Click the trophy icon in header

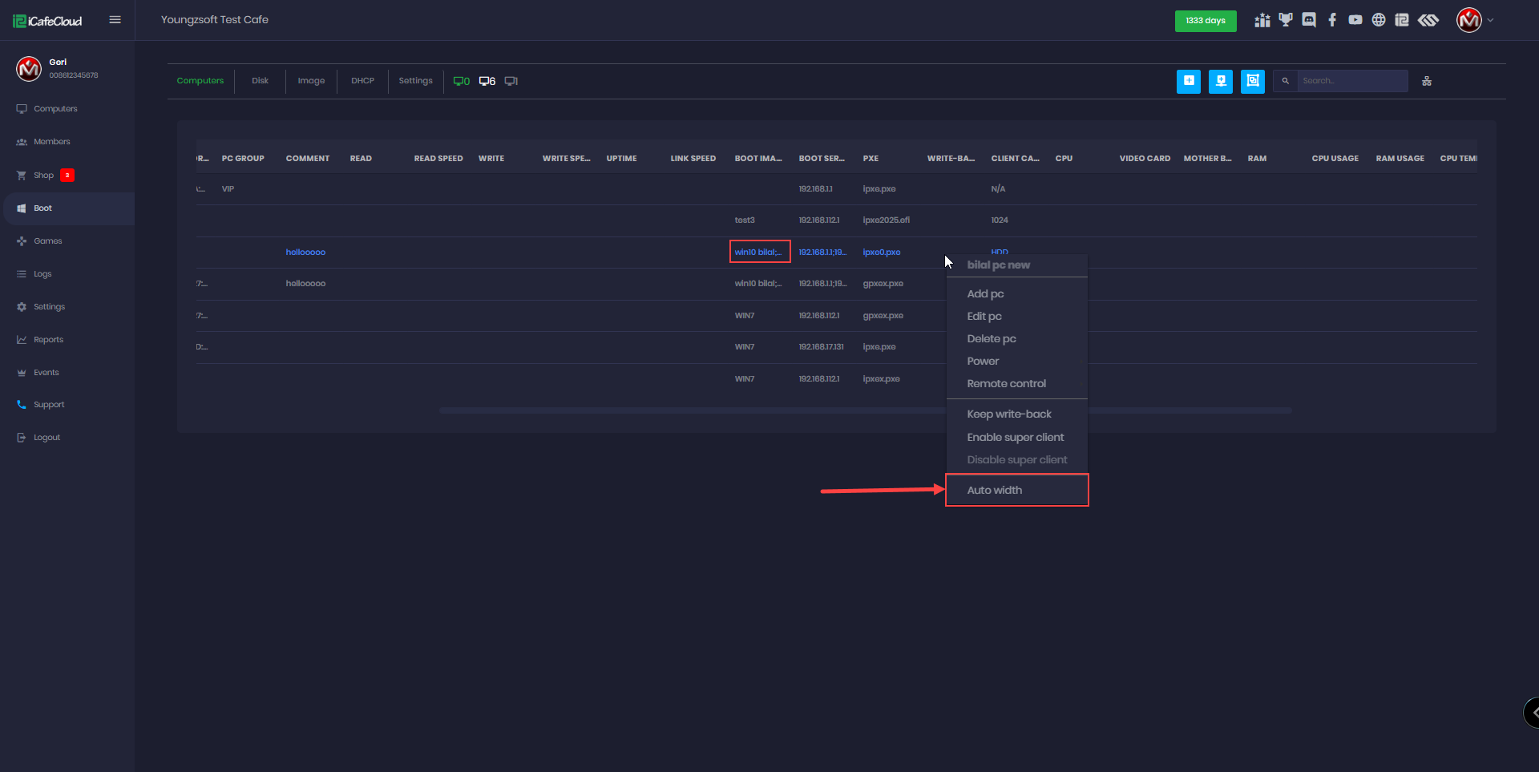[x=1286, y=20]
